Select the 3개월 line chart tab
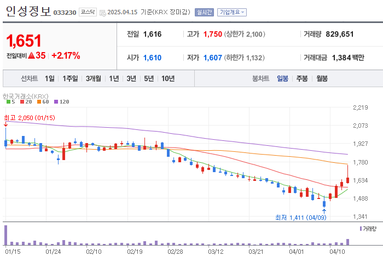This screenshot has width=383, height=256. tap(94, 78)
